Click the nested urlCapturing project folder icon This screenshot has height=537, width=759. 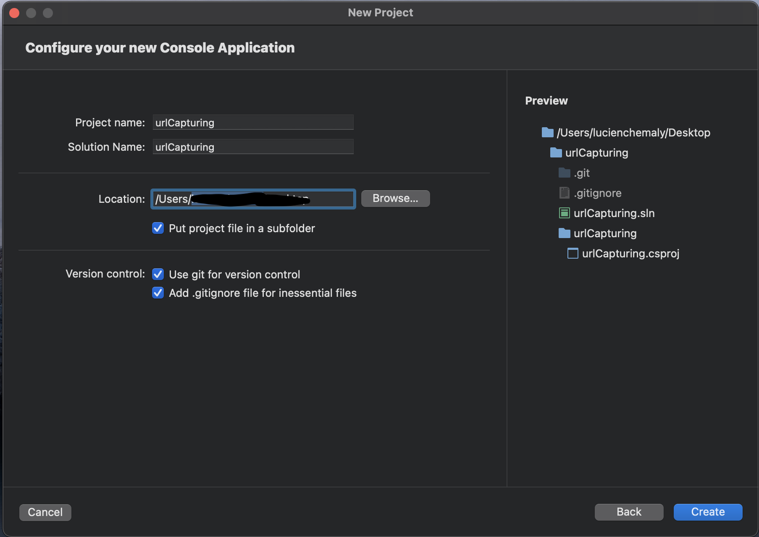(x=564, y=233)
